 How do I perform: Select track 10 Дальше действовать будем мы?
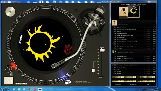coord(134,46)
